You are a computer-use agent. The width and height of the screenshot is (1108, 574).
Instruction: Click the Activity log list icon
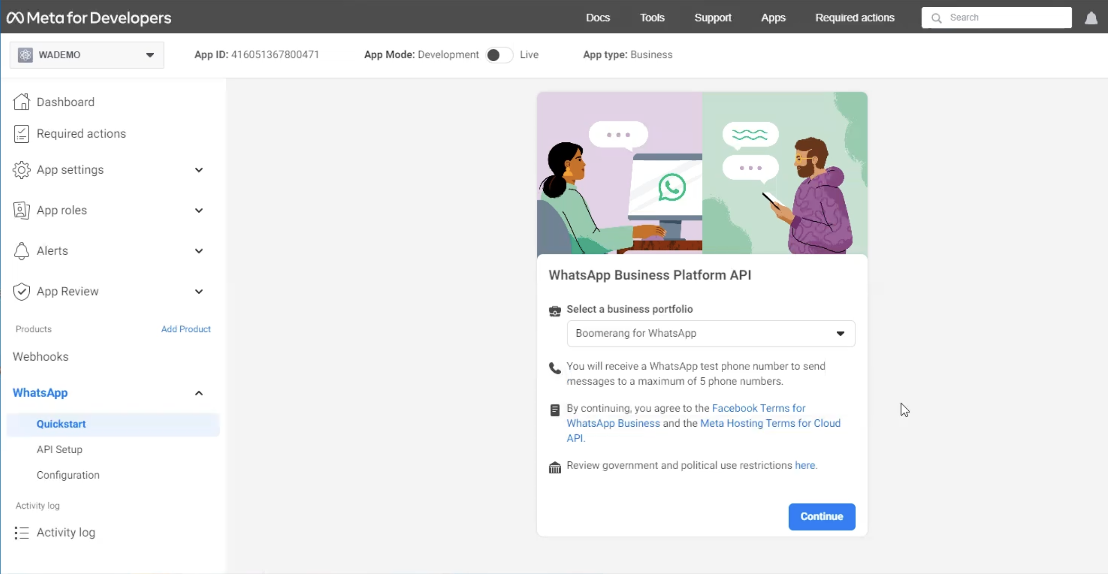[21, 533]
